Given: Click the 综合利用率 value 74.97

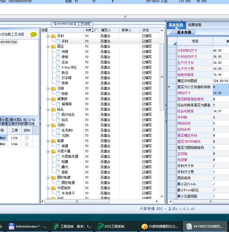Looking at the screenshot, I should pos(217,111).
